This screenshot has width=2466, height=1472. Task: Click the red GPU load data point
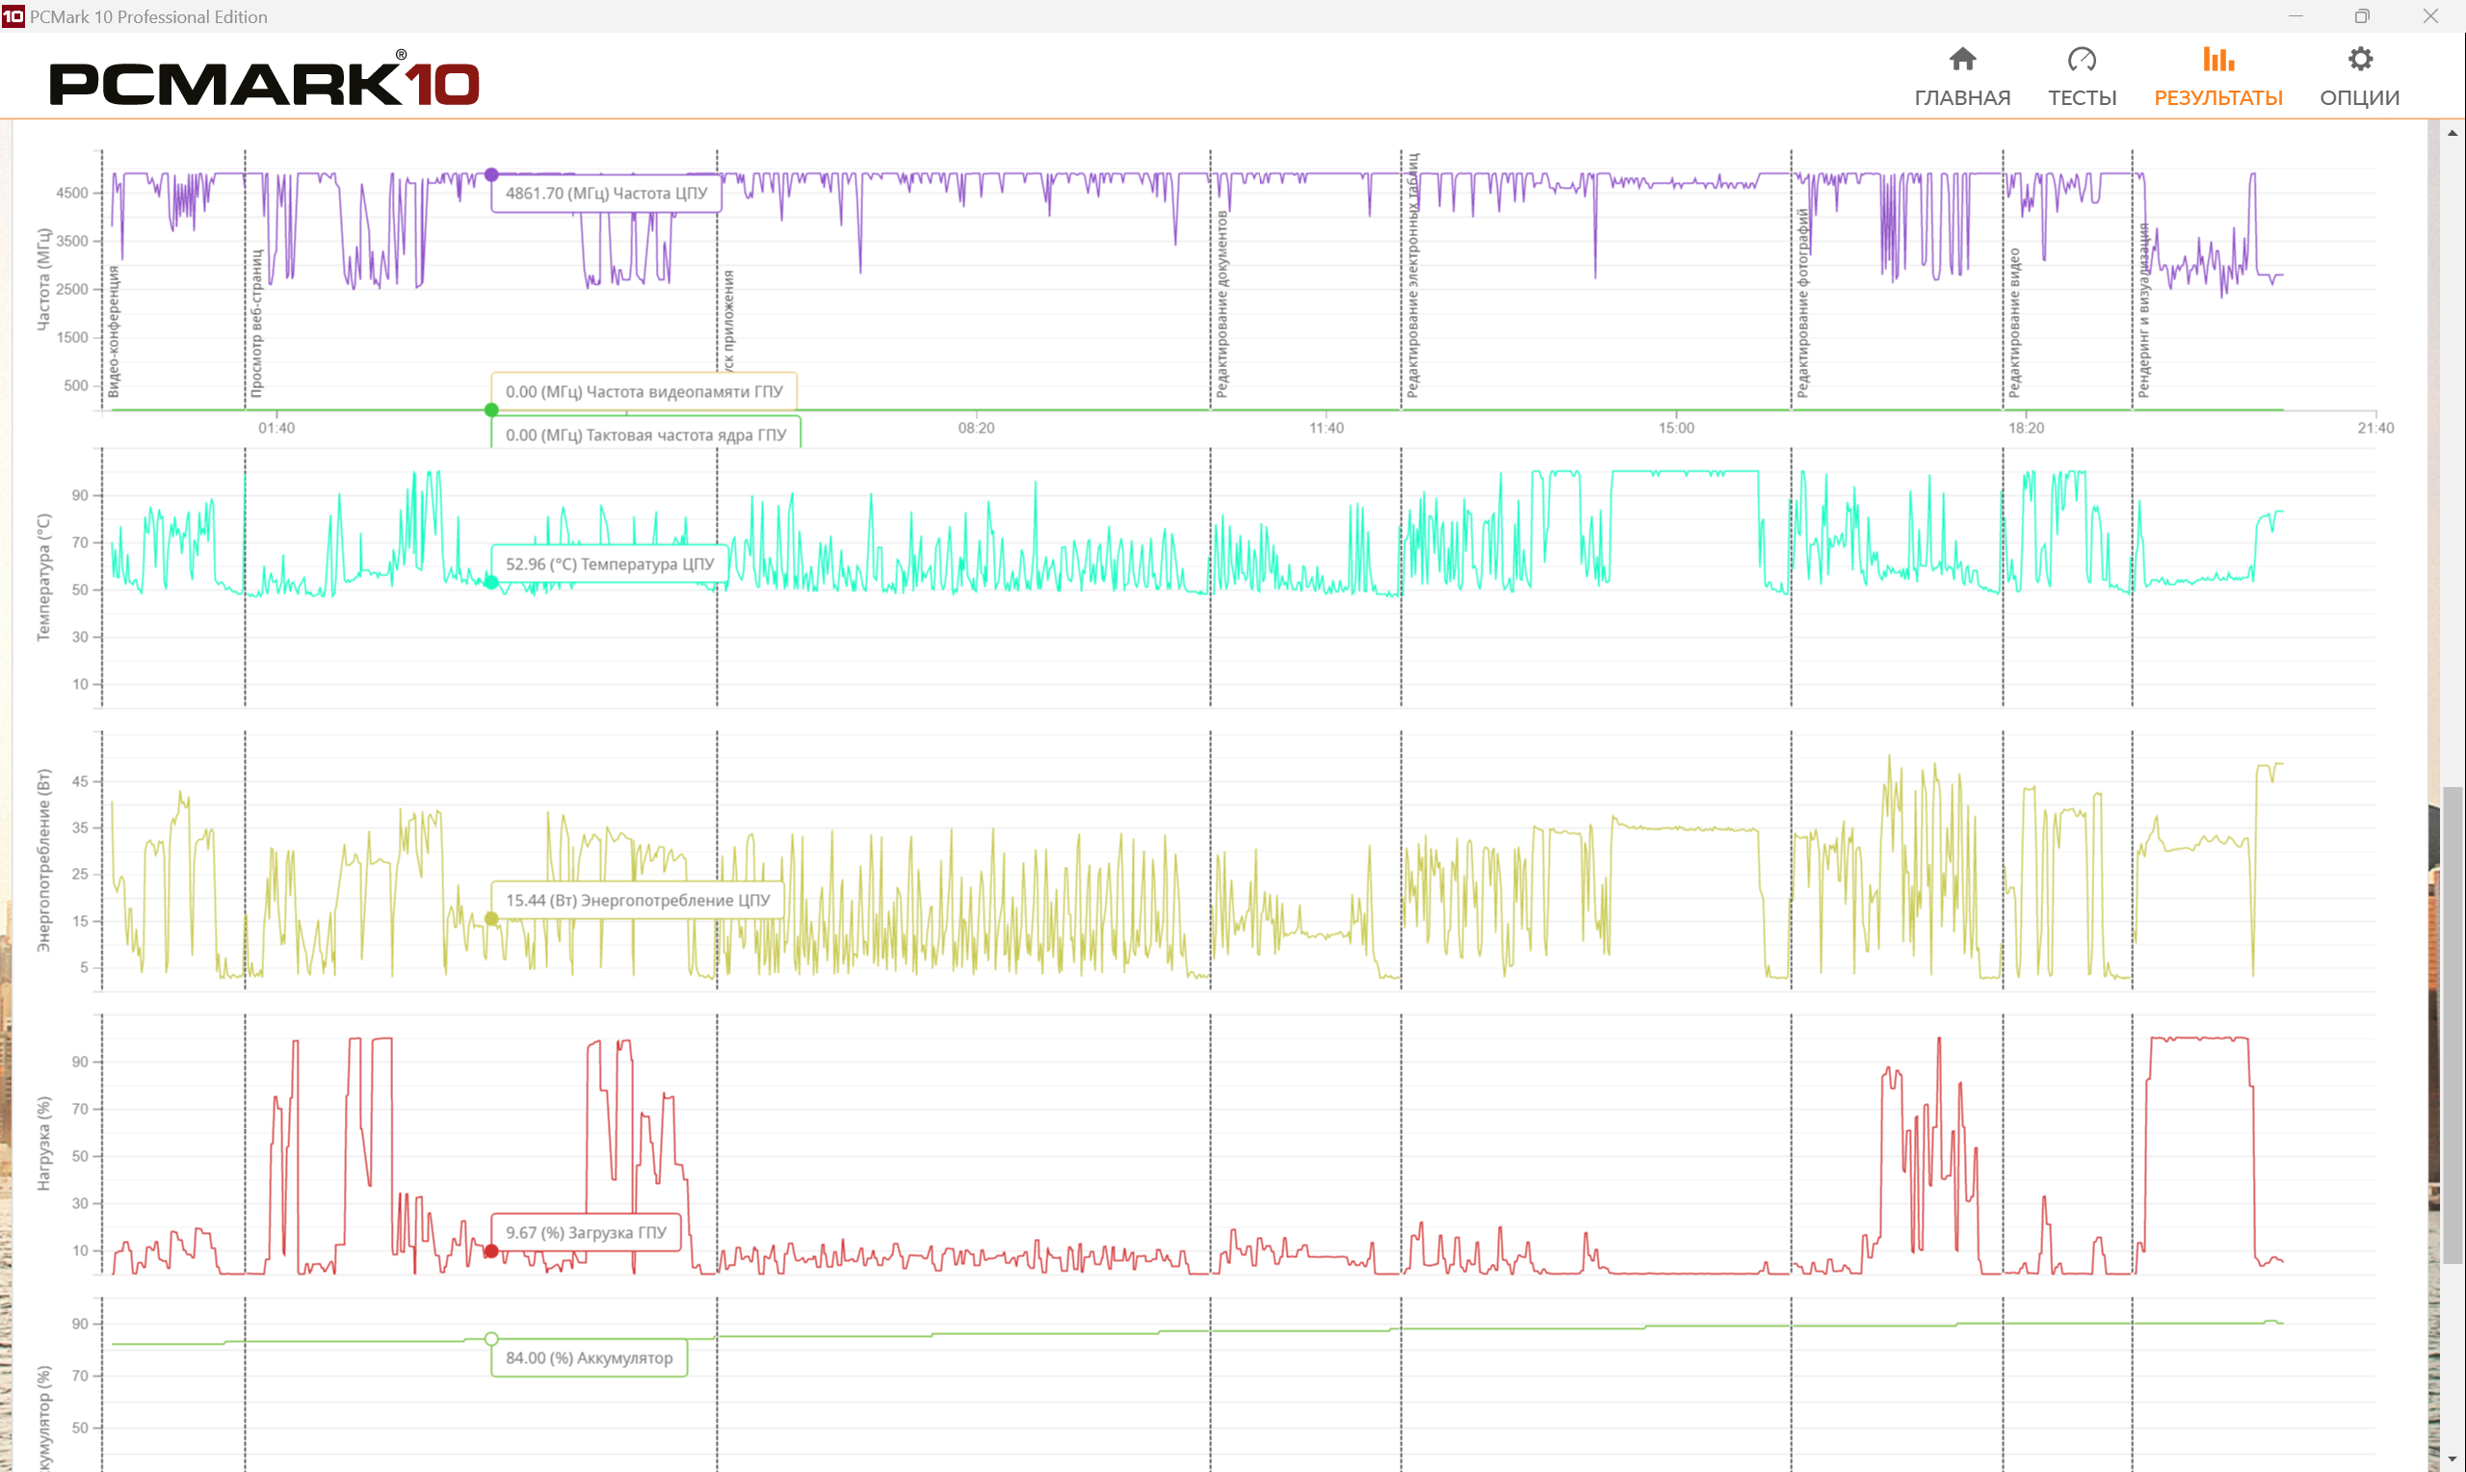pos(491,1251)
